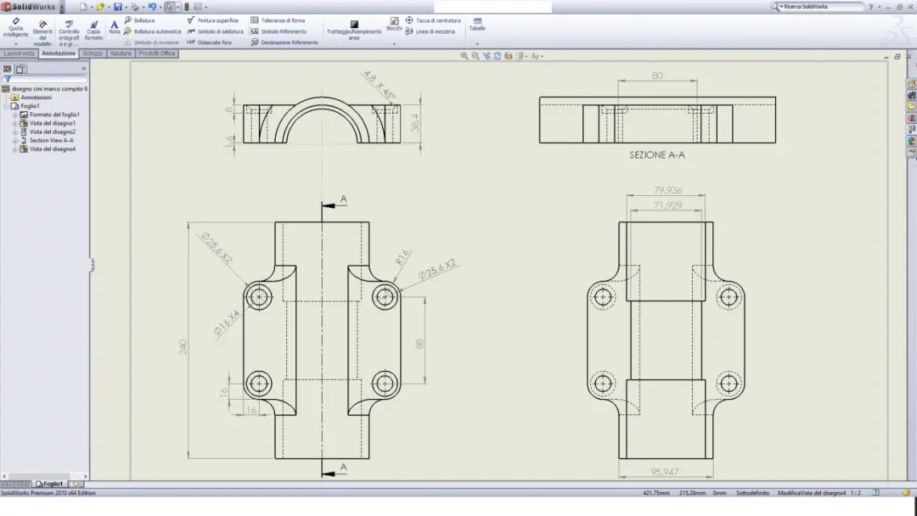Click Zoom to fit magnifier icon
Screen dimensions: 917x516
click(x=464, y=56)
